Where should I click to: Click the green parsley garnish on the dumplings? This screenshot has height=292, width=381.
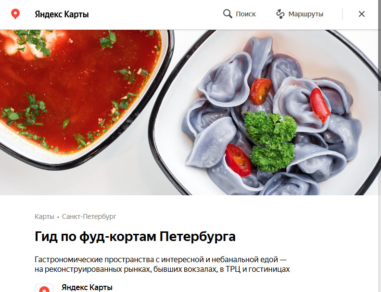click(270, 141)
